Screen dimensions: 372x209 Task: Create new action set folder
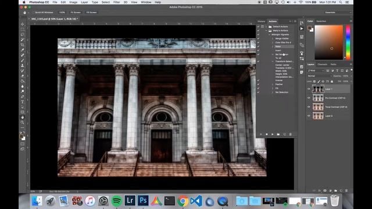tap(278, 134)
